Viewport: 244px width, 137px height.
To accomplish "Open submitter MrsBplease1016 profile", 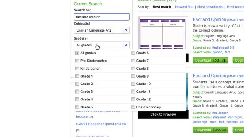I will point(223,48).
